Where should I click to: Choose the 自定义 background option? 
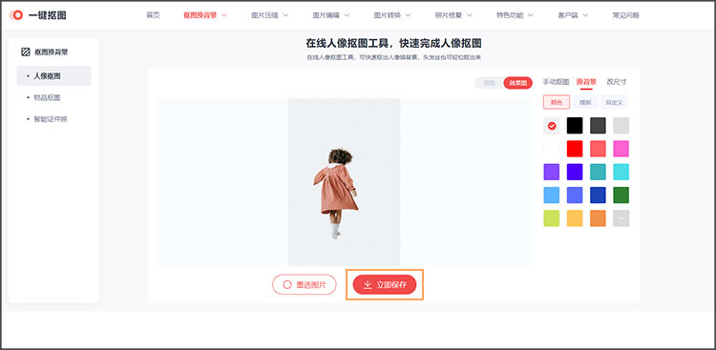click(614, 102)
